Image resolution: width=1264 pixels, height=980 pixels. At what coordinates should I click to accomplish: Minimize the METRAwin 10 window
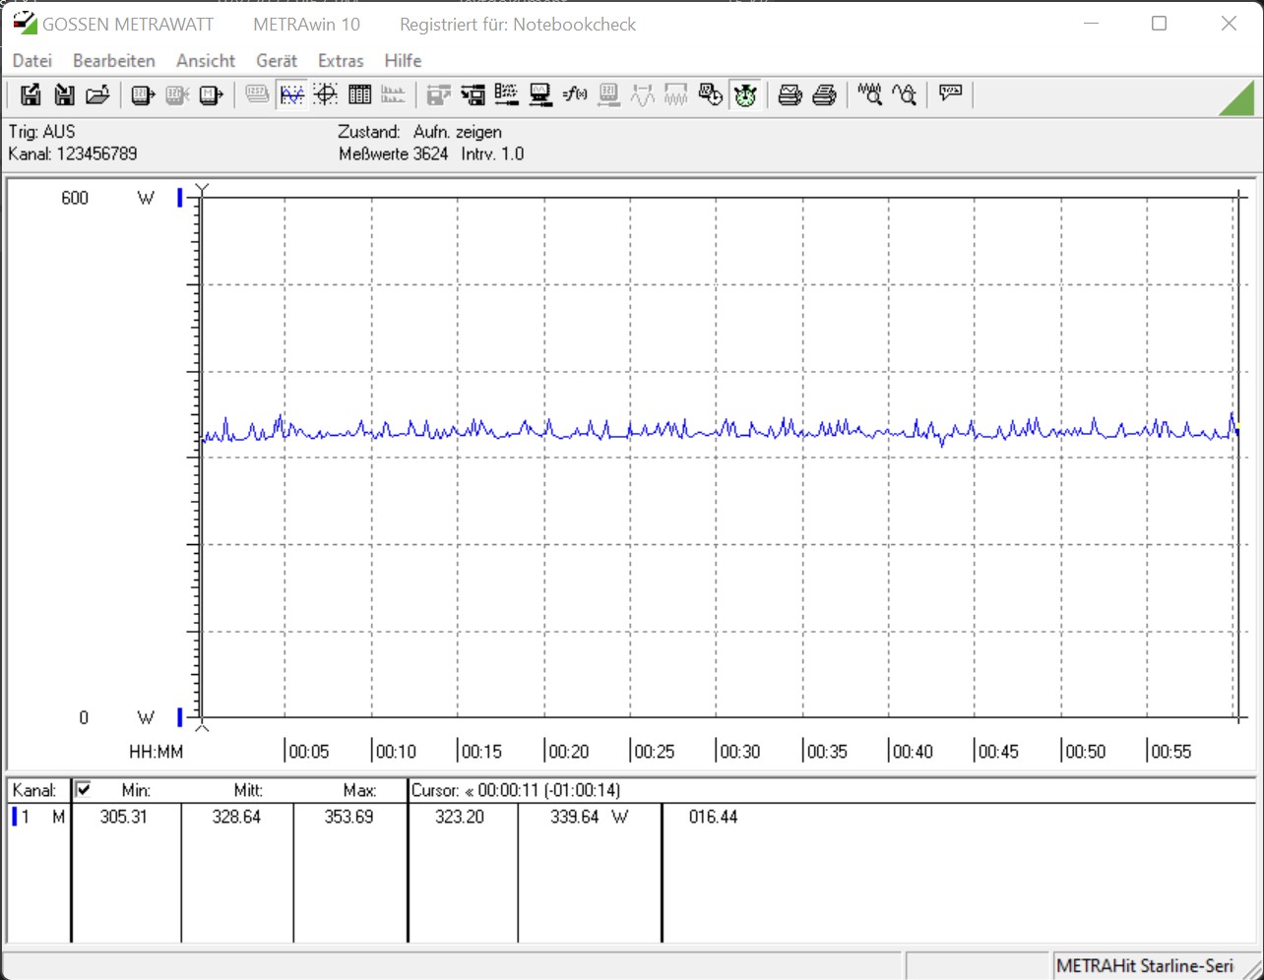[x=1091, y=24]
